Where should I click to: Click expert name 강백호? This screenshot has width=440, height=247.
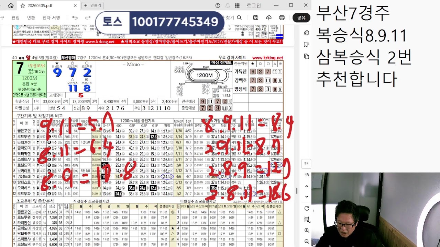pyautogui.click(x=241, y=80)
